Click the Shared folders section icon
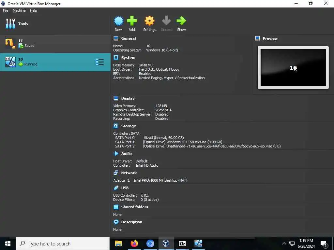Image resolution: width=334 pixels, height=250 pixels. pos(116,207)
